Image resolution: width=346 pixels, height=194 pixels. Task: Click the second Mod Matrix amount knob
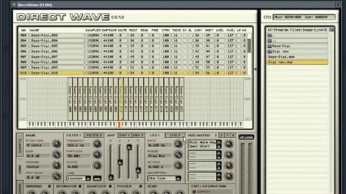pos(229,155)
